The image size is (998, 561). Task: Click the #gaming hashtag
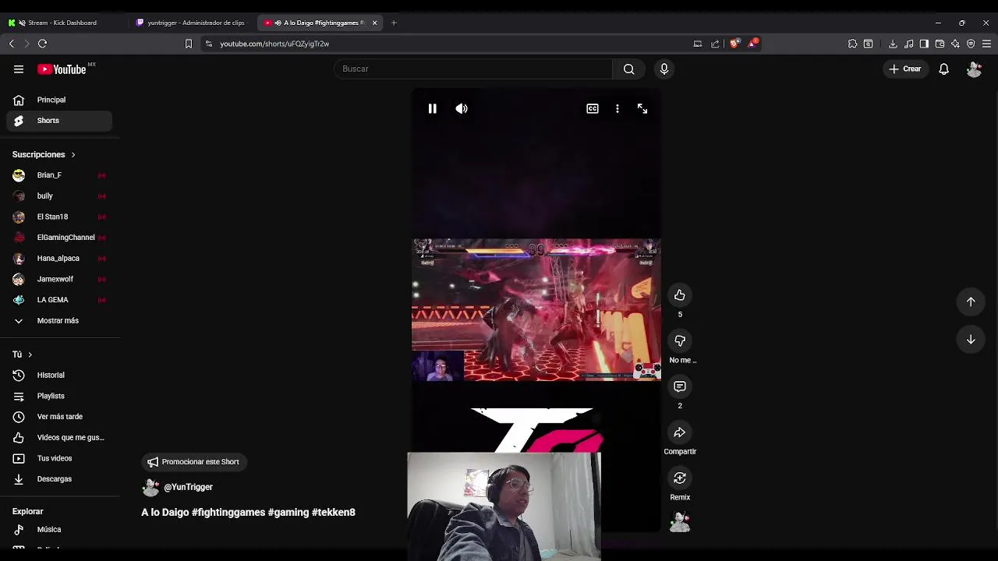pyautogui.click(x=288, y=513)
